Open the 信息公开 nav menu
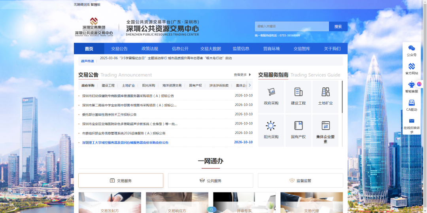 pyautogui.click(x=180, y=49)
